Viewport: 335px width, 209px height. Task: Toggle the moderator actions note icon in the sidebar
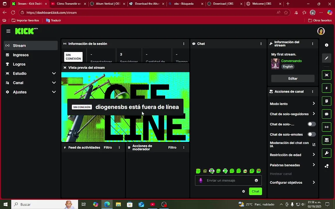point(327,101)
